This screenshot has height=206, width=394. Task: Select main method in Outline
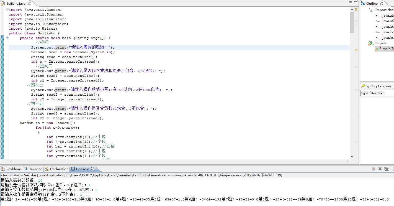tap(388, 49)
